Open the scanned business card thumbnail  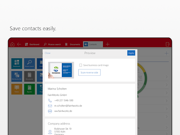pyautogui.click(x=61, y=70)
